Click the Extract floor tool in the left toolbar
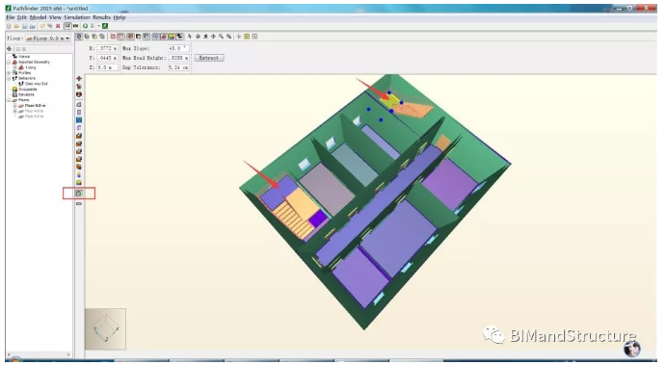The image size is (665, 365). click(x=79, y=194)
